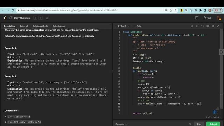Click the '1 <= s.length <= 50' constraint
This screenshot has width=224, height=126.
19,117
